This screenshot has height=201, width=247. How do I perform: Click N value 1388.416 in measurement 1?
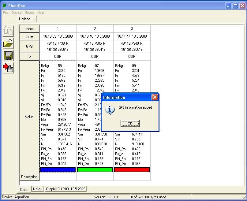click(65, 144)
